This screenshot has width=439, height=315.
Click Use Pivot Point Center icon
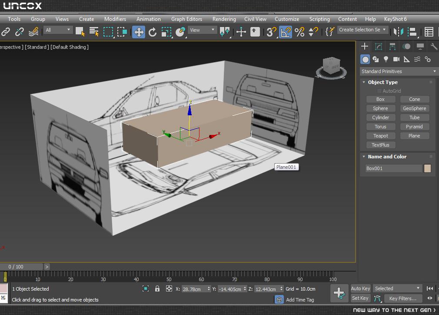tap(225, 32)
